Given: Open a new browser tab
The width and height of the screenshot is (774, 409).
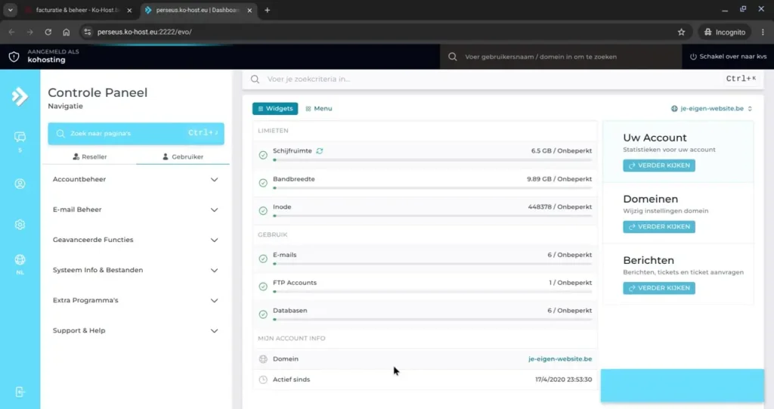Looking at the screenshot, I should tap(267, 10).
